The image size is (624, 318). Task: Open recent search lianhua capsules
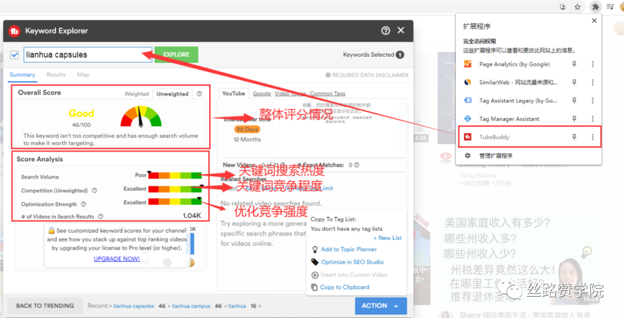[x=133, y=306]
